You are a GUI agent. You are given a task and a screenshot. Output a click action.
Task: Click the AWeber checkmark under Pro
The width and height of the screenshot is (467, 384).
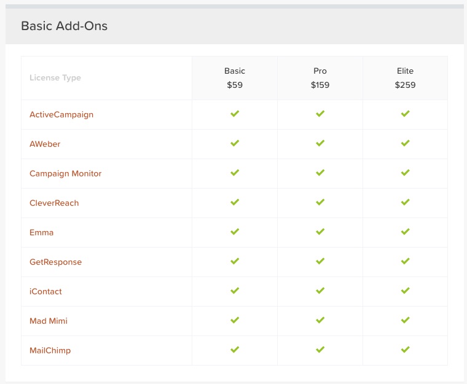click(320, 143)
